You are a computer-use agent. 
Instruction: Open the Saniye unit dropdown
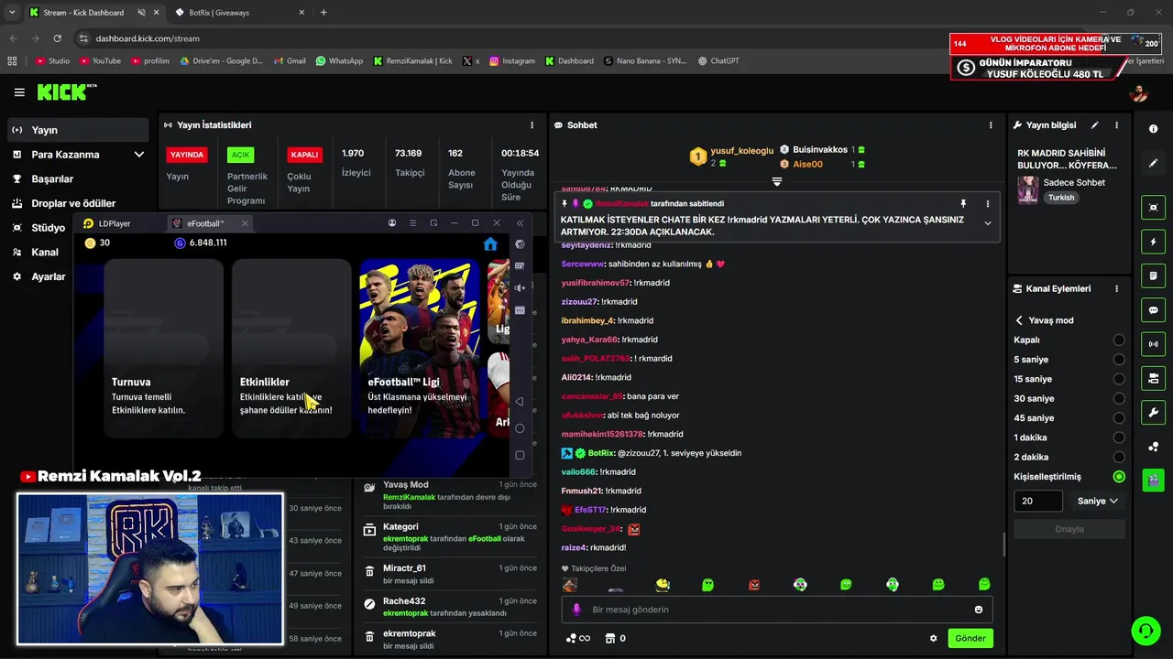coord(1098,501)
